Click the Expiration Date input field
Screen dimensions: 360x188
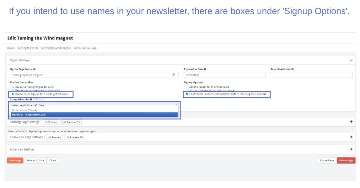coord(224,75)
